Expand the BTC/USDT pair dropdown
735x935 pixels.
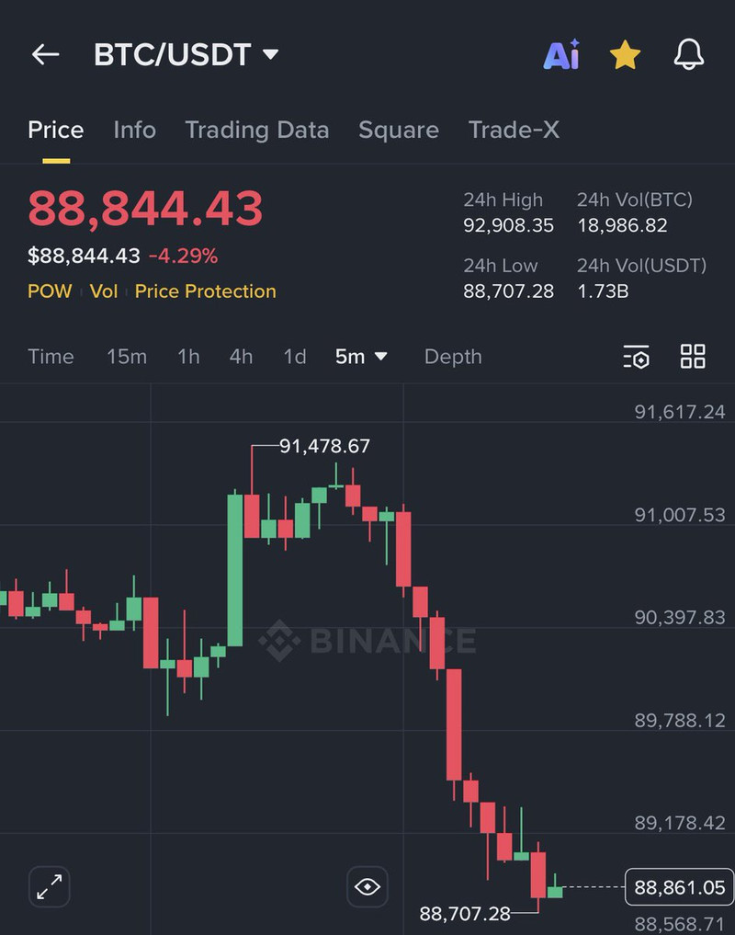pyautogui.click(x=270, y=55)
